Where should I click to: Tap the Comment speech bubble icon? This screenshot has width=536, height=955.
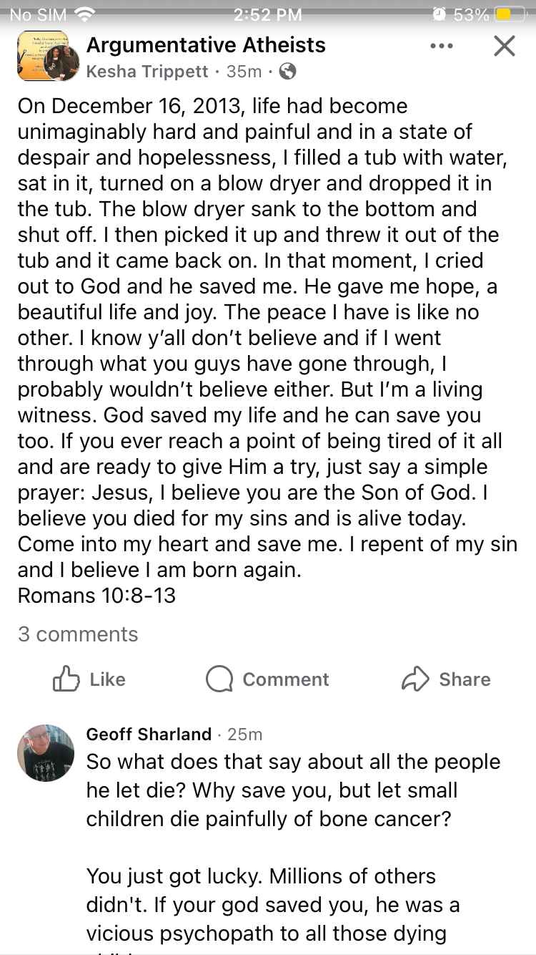pyautogui.click(x=219, y=679)
